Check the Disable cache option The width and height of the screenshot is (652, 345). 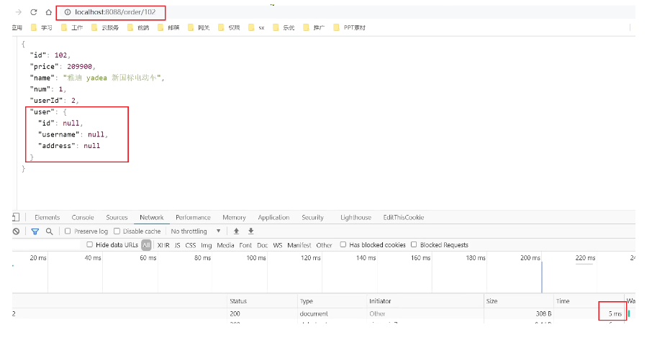click(118, 231)
